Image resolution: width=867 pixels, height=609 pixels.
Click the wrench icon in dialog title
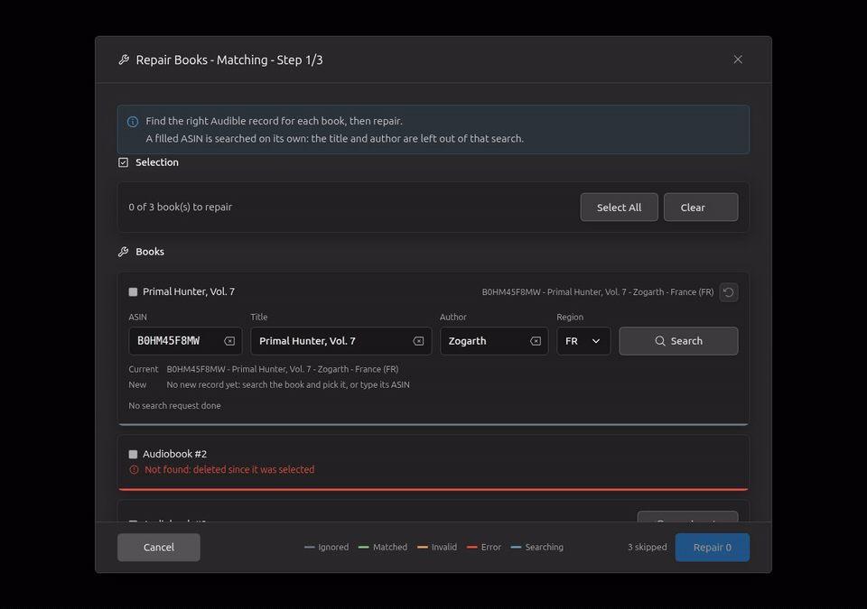(x=124, y=60)
